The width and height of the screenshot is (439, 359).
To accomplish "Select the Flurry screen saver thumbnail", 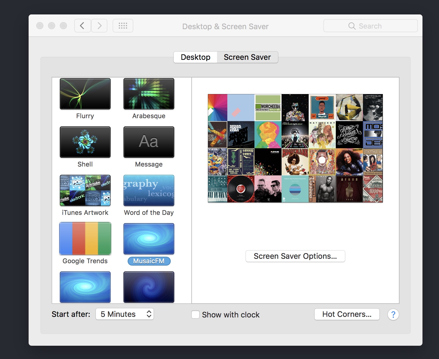I will coord(85,94).
